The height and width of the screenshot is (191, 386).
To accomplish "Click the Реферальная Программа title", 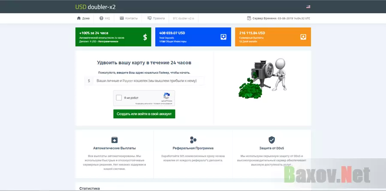I will pyautogui.click(x=193, y=148).
